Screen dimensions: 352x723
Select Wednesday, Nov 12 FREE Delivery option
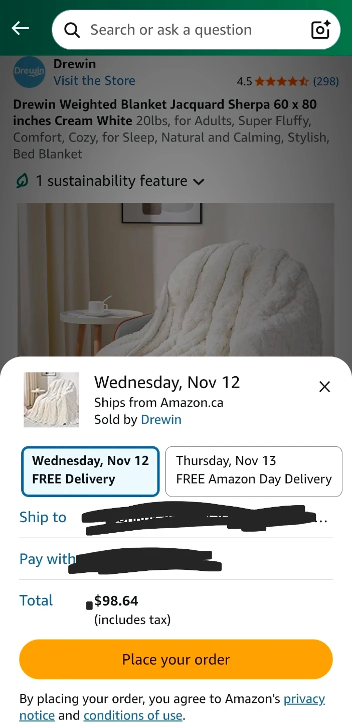point(90,471)
